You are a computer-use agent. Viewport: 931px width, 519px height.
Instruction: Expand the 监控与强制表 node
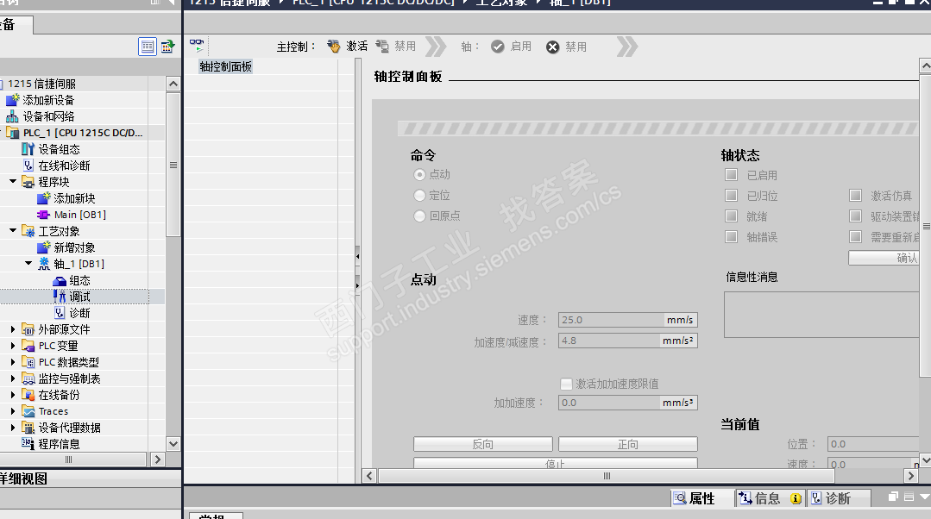13,378
